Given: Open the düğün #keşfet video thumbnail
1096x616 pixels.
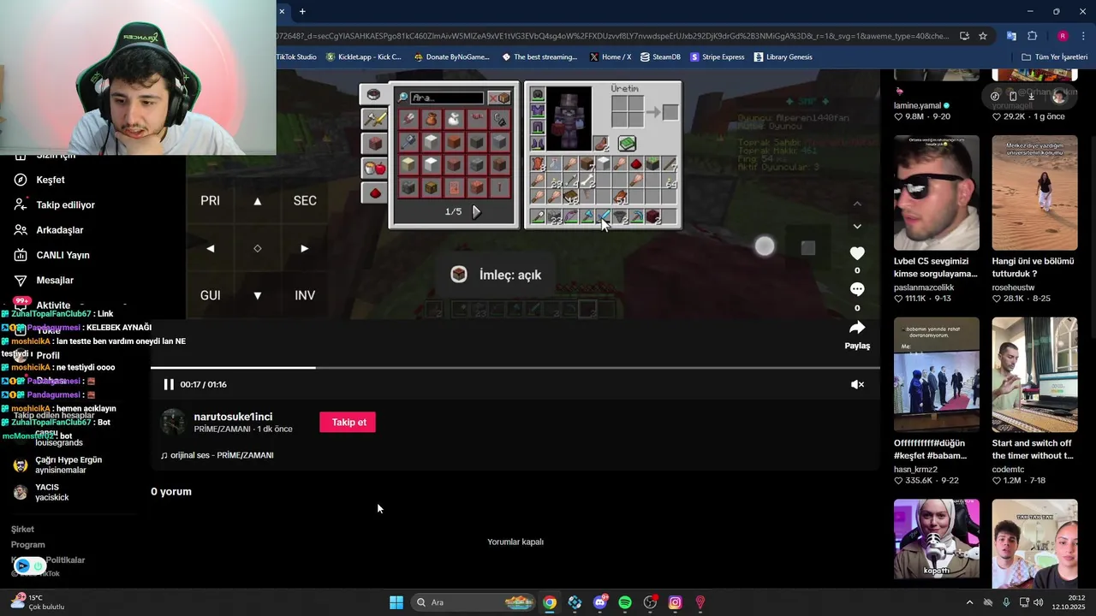Looking at the screenshot, I should pos(936,375).
